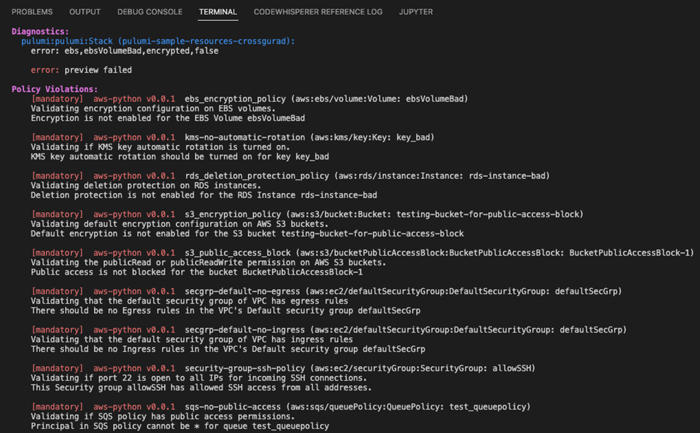Click the s3_public_access_block violation header line

362,252
